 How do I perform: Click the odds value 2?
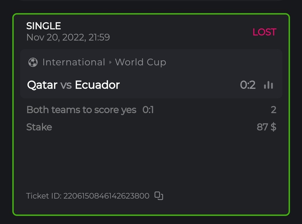click(273, 110)
